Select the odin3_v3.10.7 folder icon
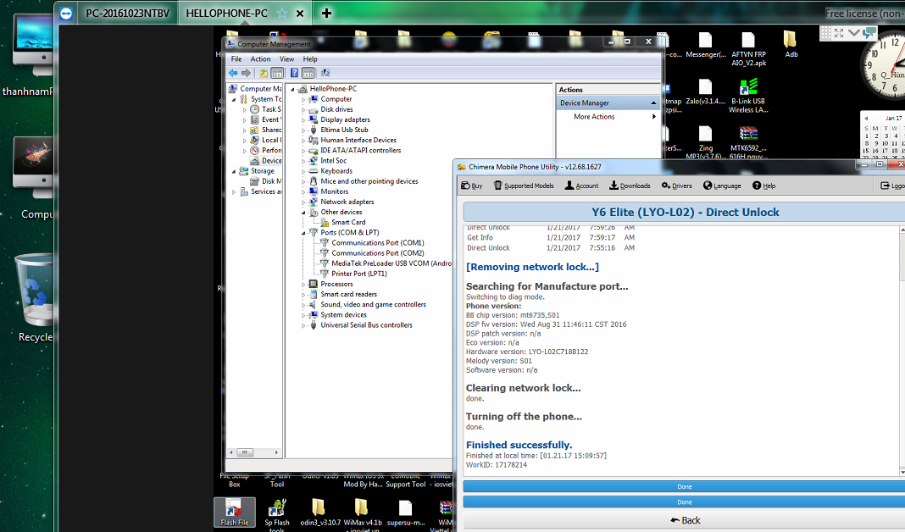The image size is (905, 532). pos(319,513)
